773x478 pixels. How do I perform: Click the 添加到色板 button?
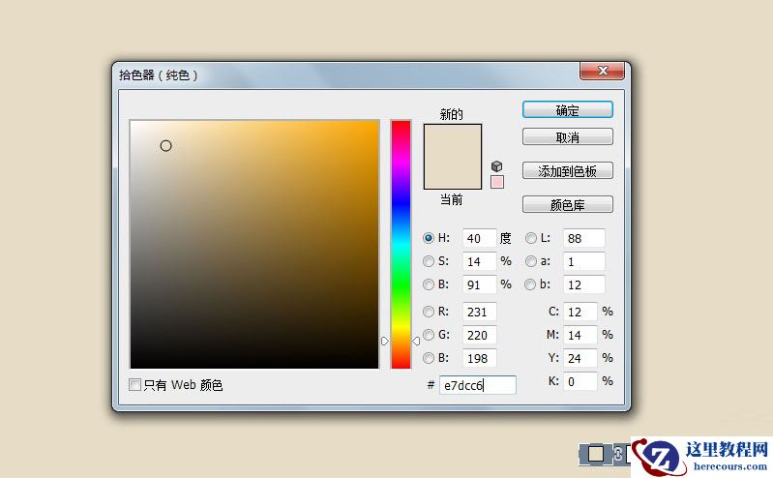pyautogui.click(x=568, y=170)
